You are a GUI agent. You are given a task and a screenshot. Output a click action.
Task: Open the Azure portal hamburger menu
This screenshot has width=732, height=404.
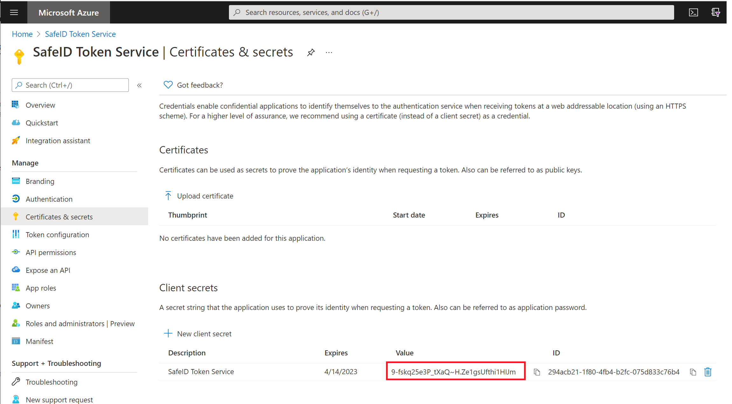click(x=14, y=12)
